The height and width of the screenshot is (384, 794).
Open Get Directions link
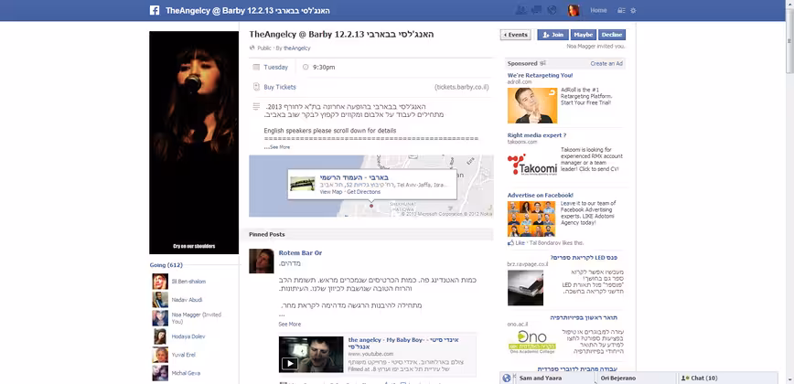[x=363, y=192]
